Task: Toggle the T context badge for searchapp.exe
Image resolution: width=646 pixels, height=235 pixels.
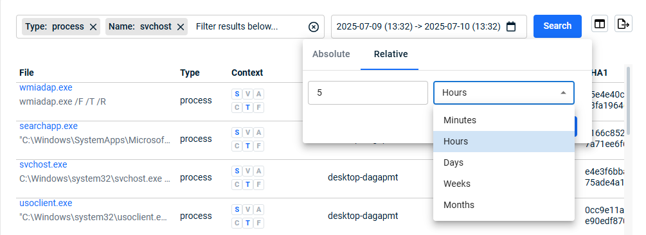Action: [247, 146]
